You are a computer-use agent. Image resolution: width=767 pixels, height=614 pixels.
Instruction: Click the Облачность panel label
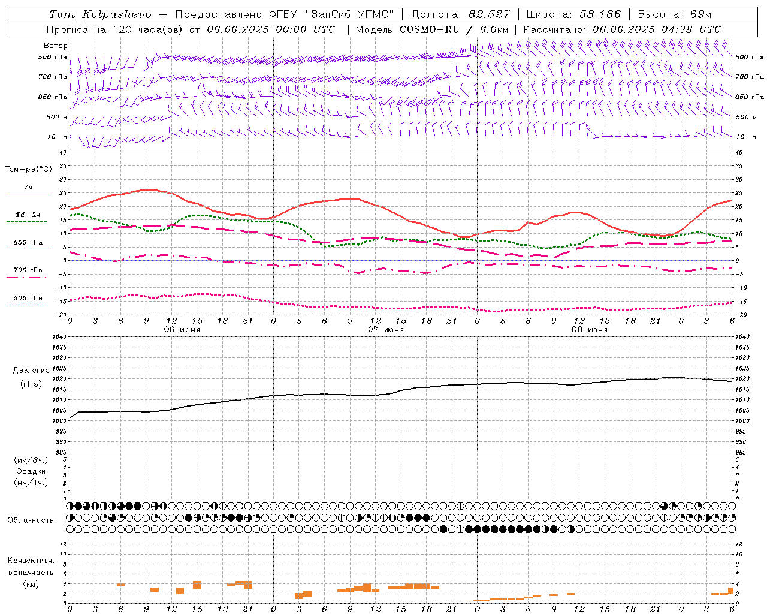(x=31, y=520)
